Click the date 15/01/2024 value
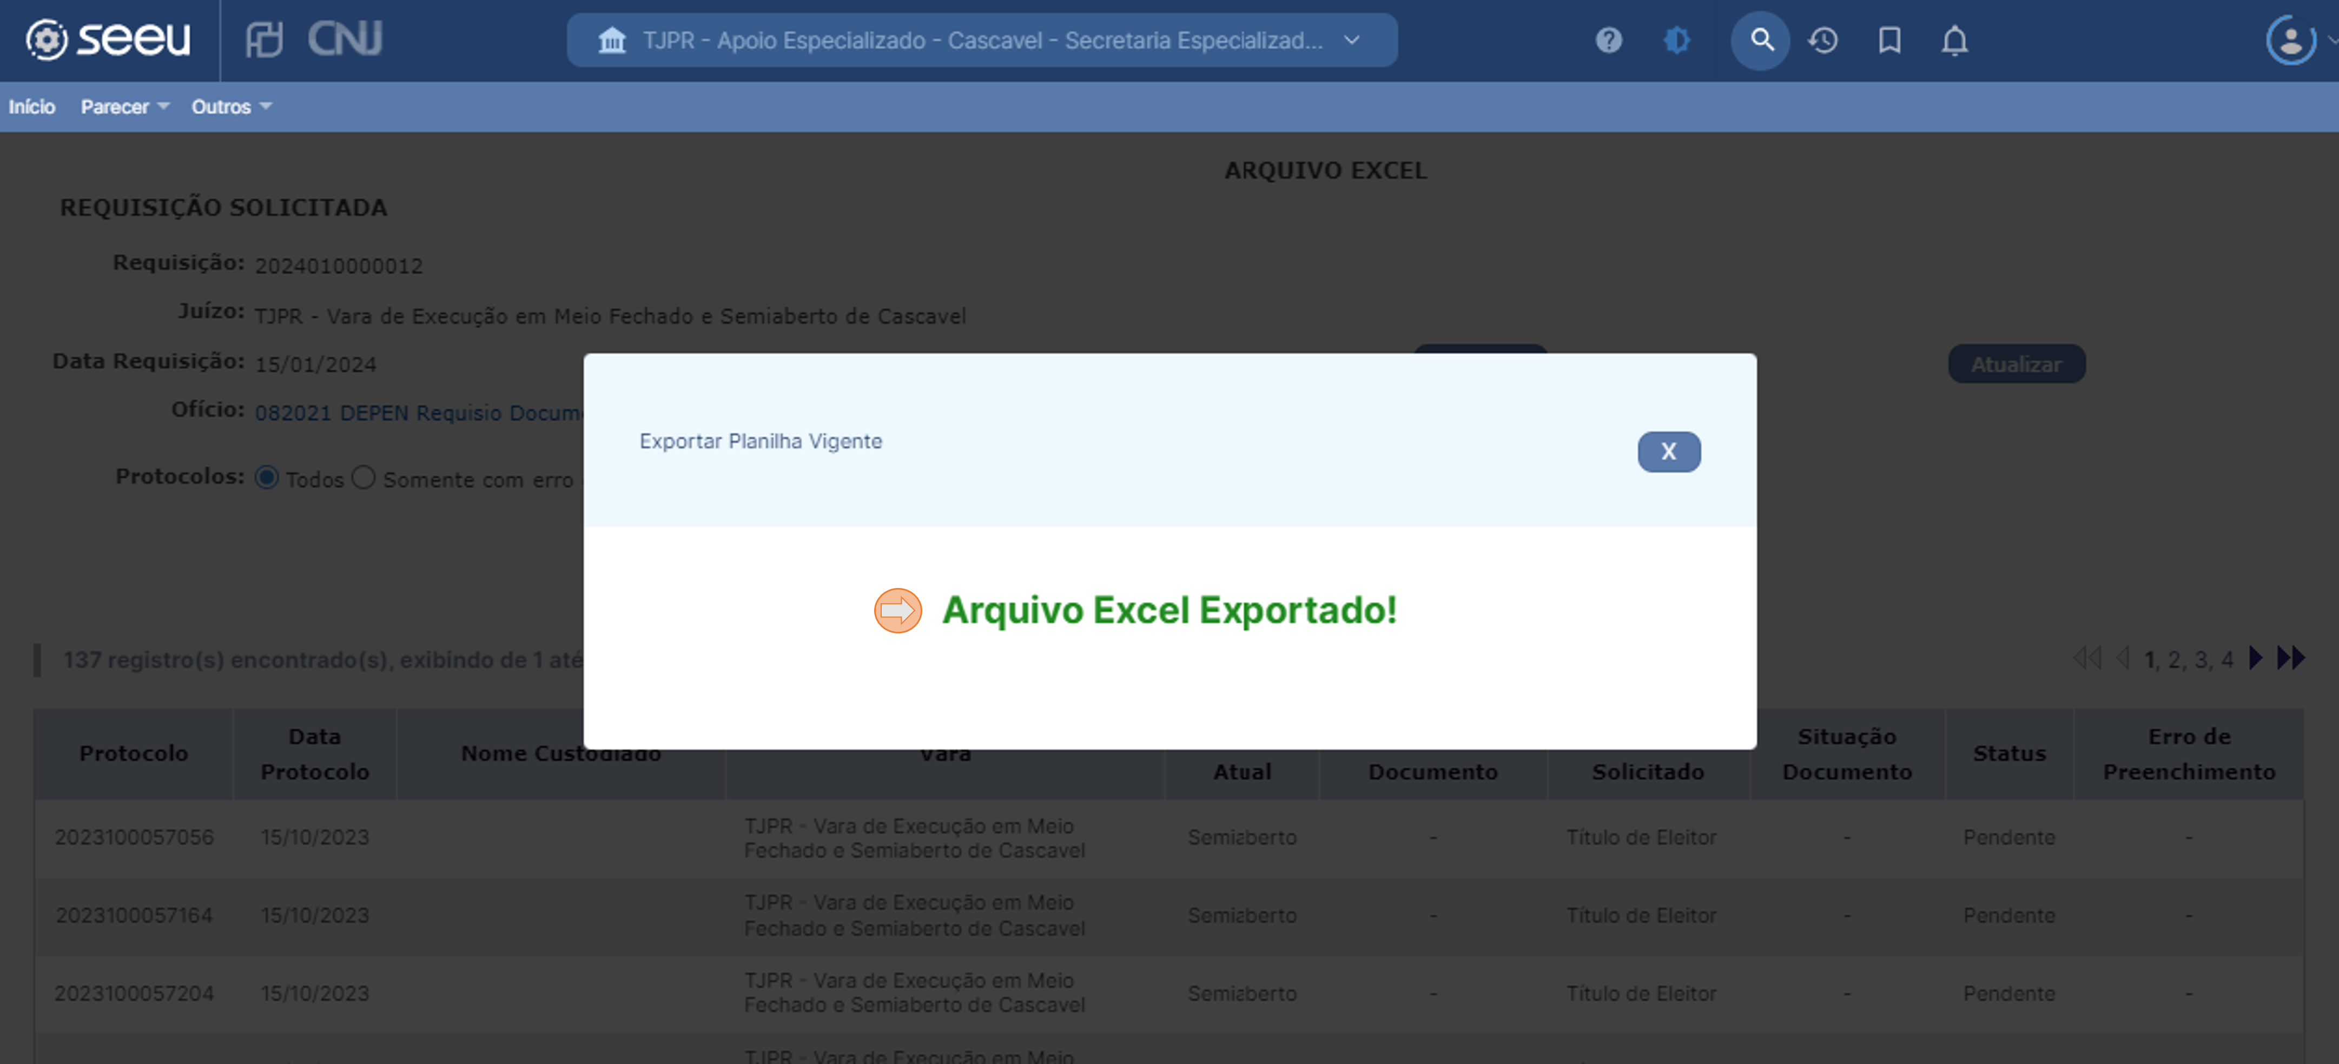Screen dimensions: 2339x1064 [x=315, y=364]
